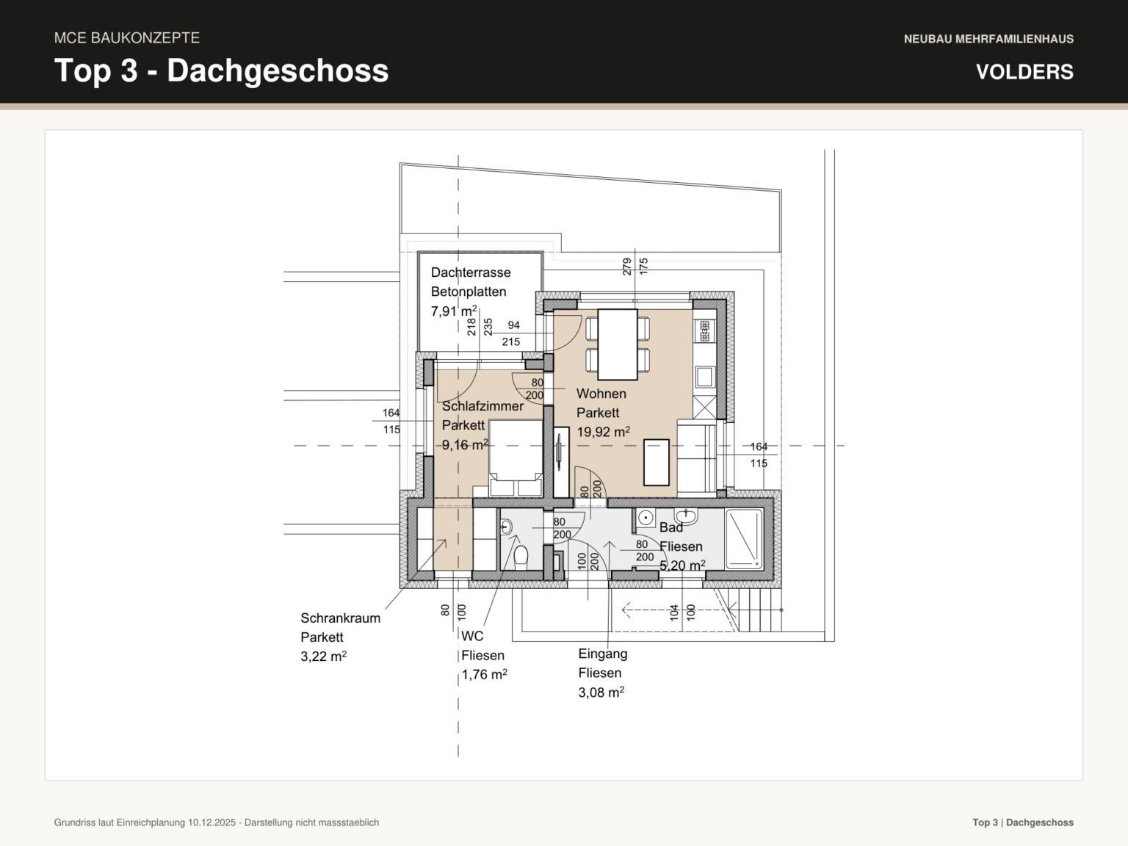Select the 'NEUBAU MEHRFAMILIENHAUS' label
The image size is (1128, 846).
988,39
